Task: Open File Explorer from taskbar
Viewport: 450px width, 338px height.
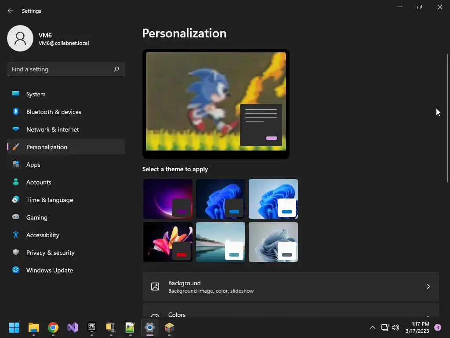Action: click(x=33, y=327)
